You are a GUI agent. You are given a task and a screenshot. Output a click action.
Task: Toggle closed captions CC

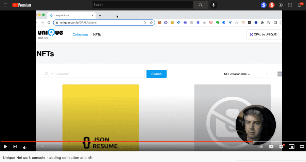[x=271, y=147]
